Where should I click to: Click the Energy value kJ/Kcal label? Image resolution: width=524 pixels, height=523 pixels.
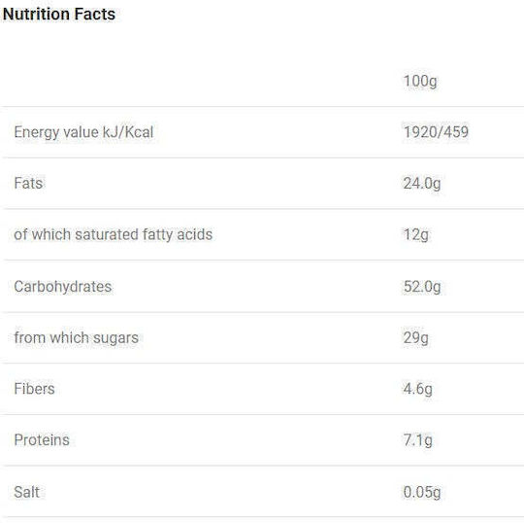click(x=83, y=132)
